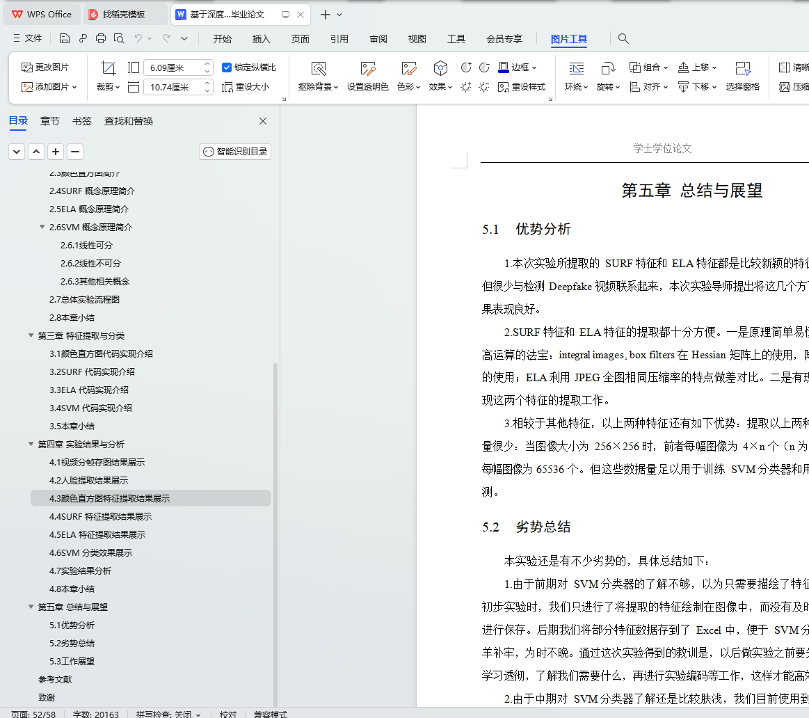This screenshot has height=718, width=809.
Task: Click 智能识别目录 button
Action: click(235, 151)
